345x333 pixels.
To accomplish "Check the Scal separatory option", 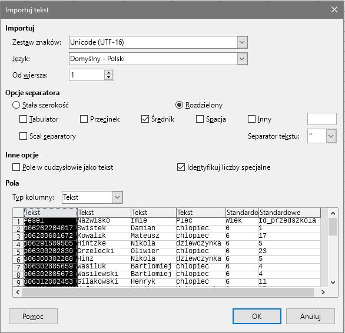I will point(23,136).
